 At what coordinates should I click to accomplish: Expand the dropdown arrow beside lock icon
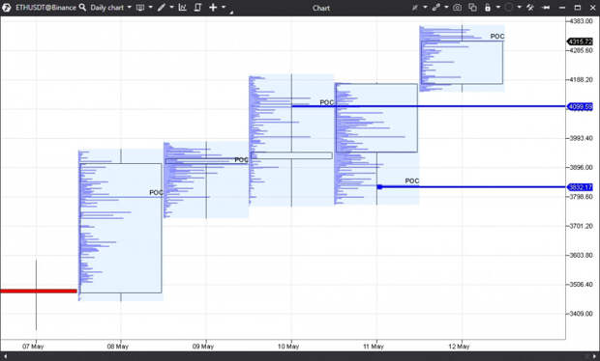pyautogui.click(x=497, y=8)
